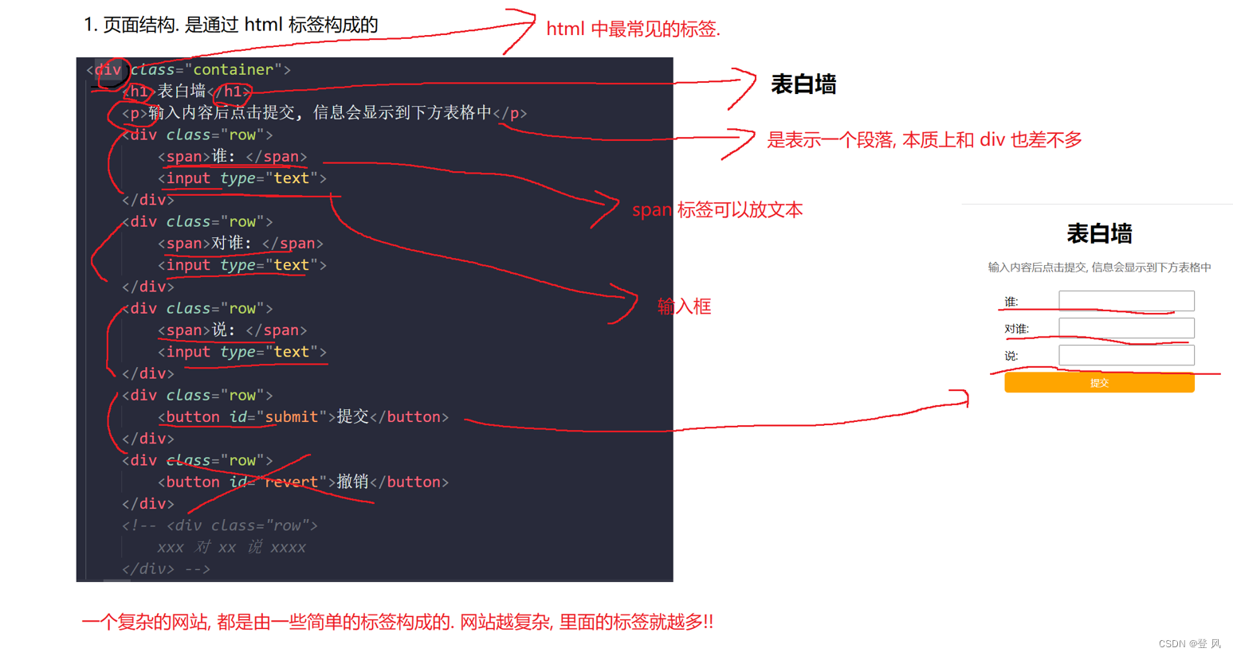The image size is (1233, 656).
Task: Click the comment text xxx 对 xx 说 xxxx
Action: coord(231,547)
